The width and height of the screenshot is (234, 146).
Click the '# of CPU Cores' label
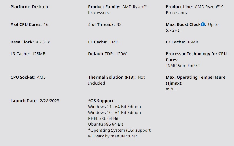26,24
